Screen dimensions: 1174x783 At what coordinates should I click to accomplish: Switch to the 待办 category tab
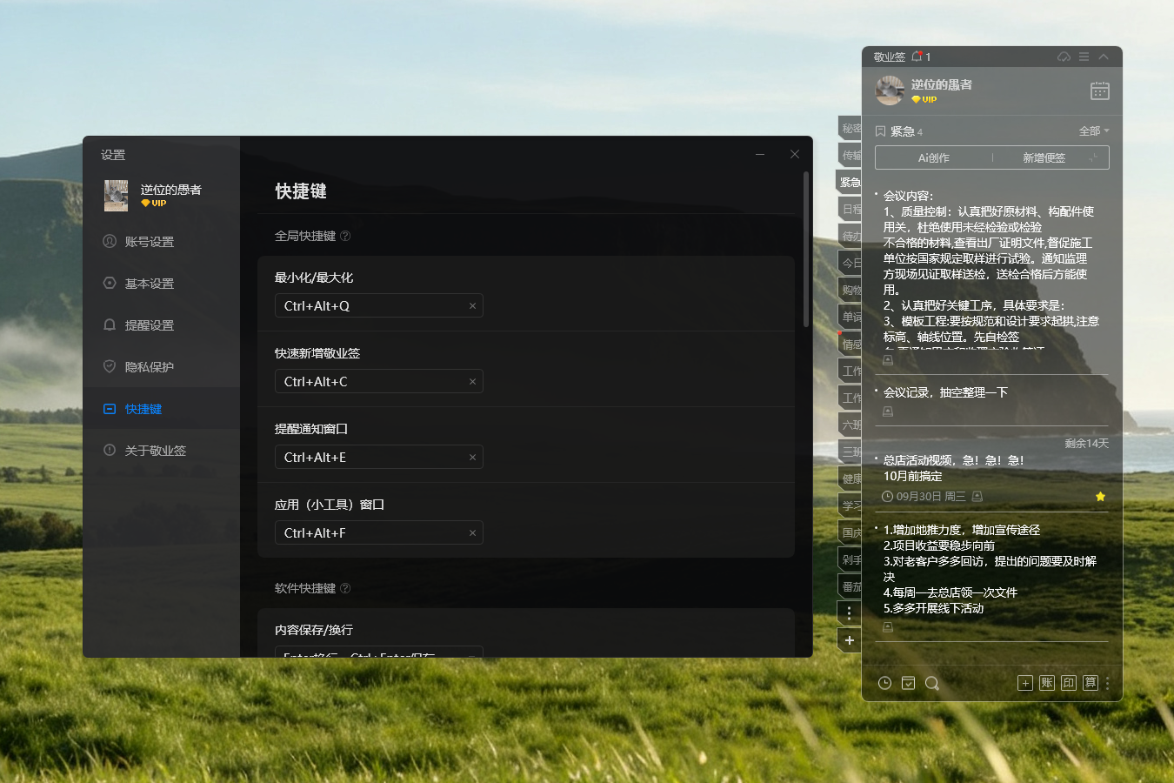pyautogui.click(x=850, y=237)
